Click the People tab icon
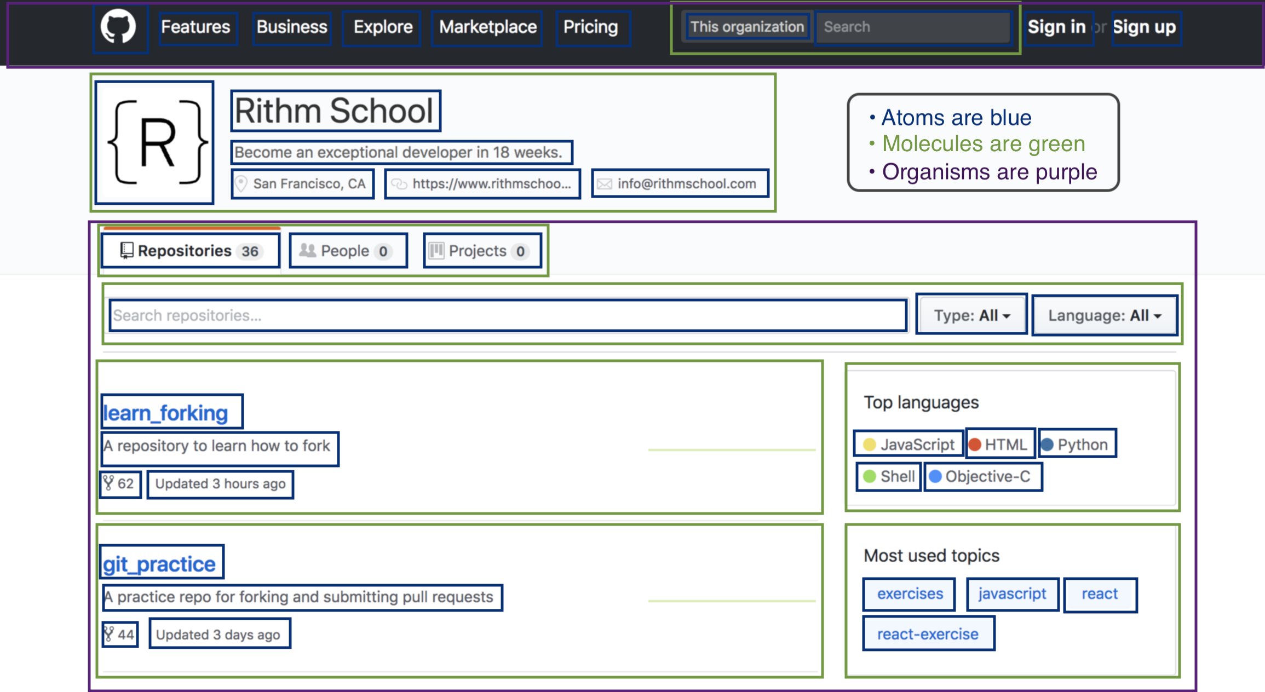The height and width of the screenshot is (692, 1265). (x=308, y=250)
